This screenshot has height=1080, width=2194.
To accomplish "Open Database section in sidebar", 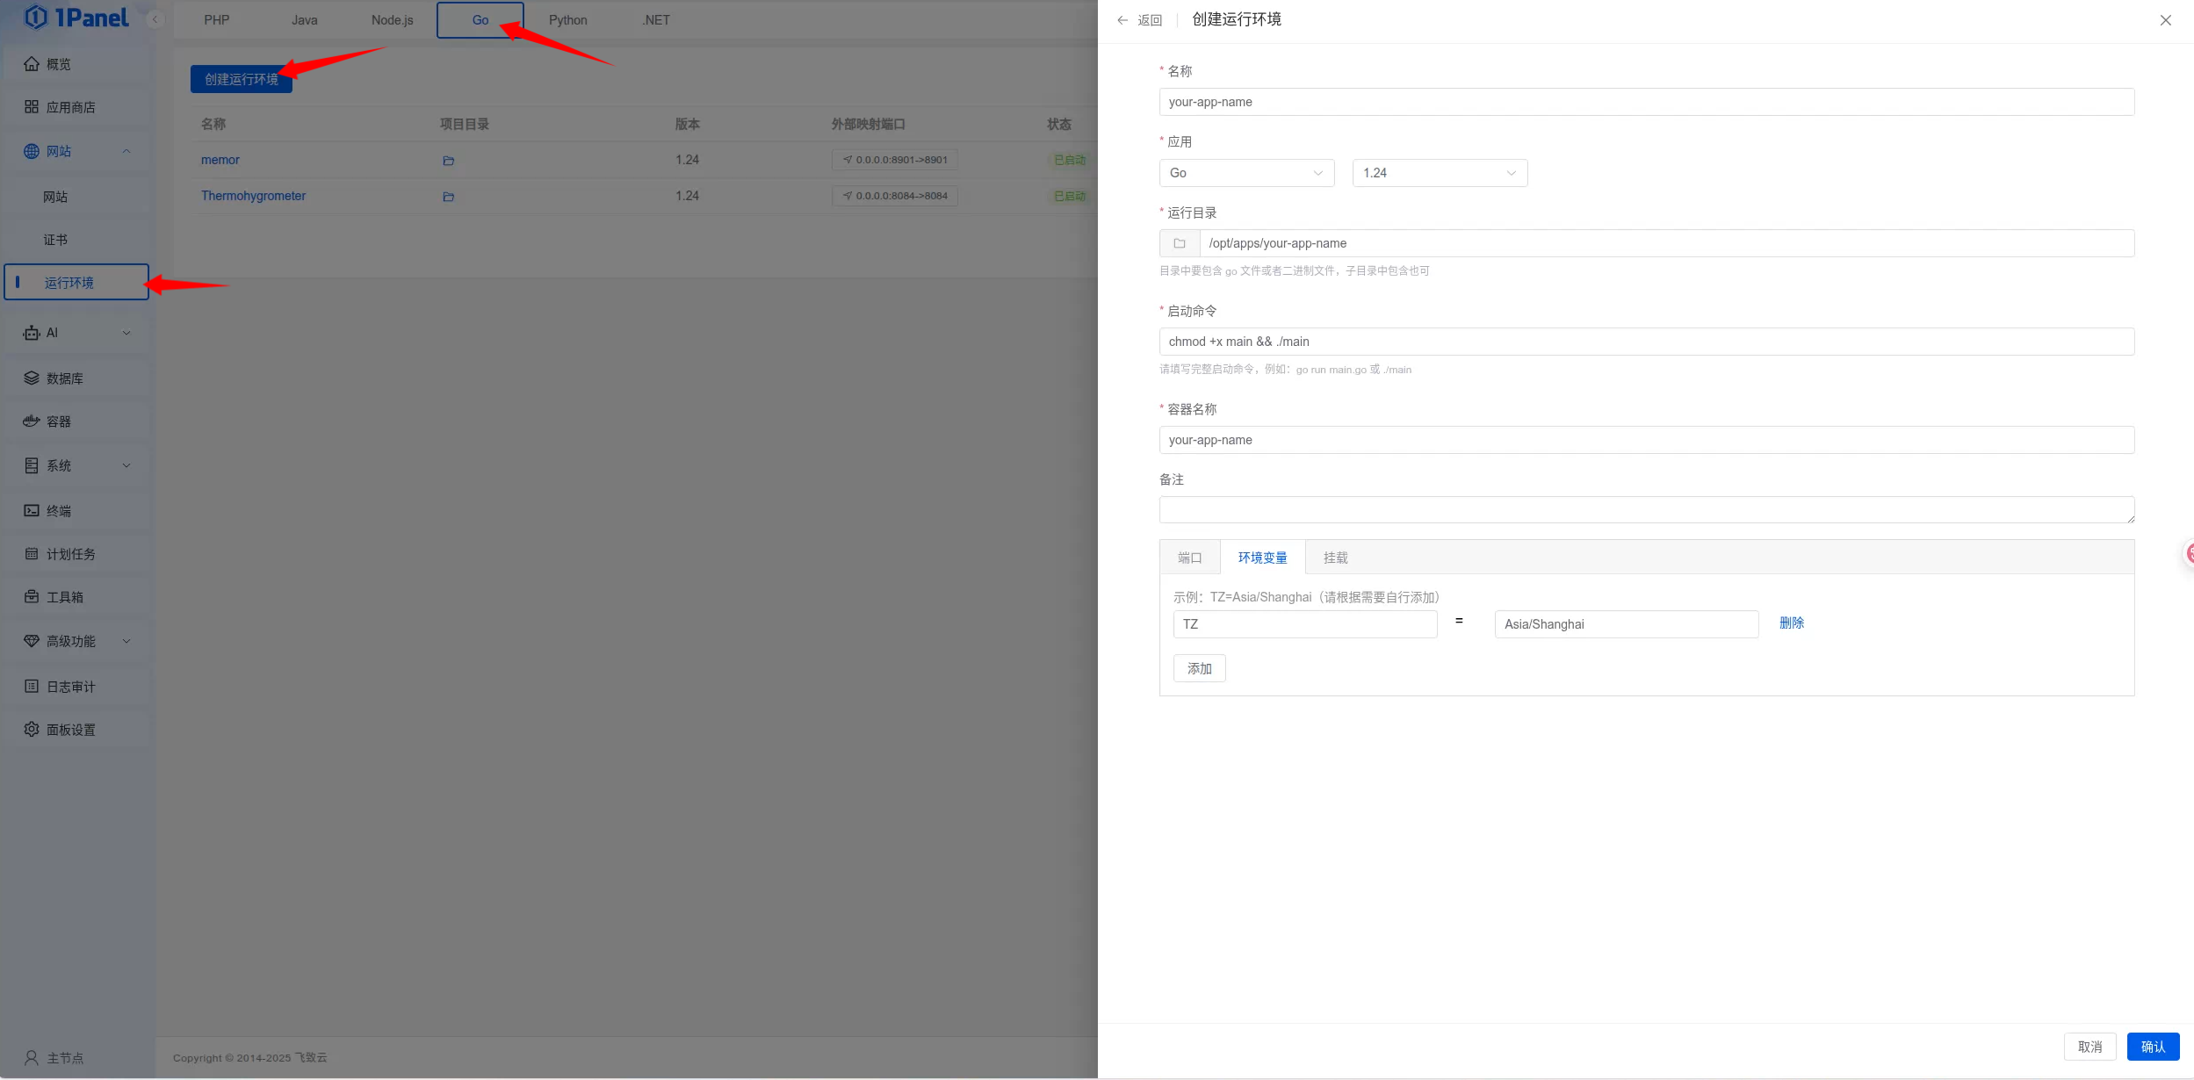I will (x=65, y=378).
